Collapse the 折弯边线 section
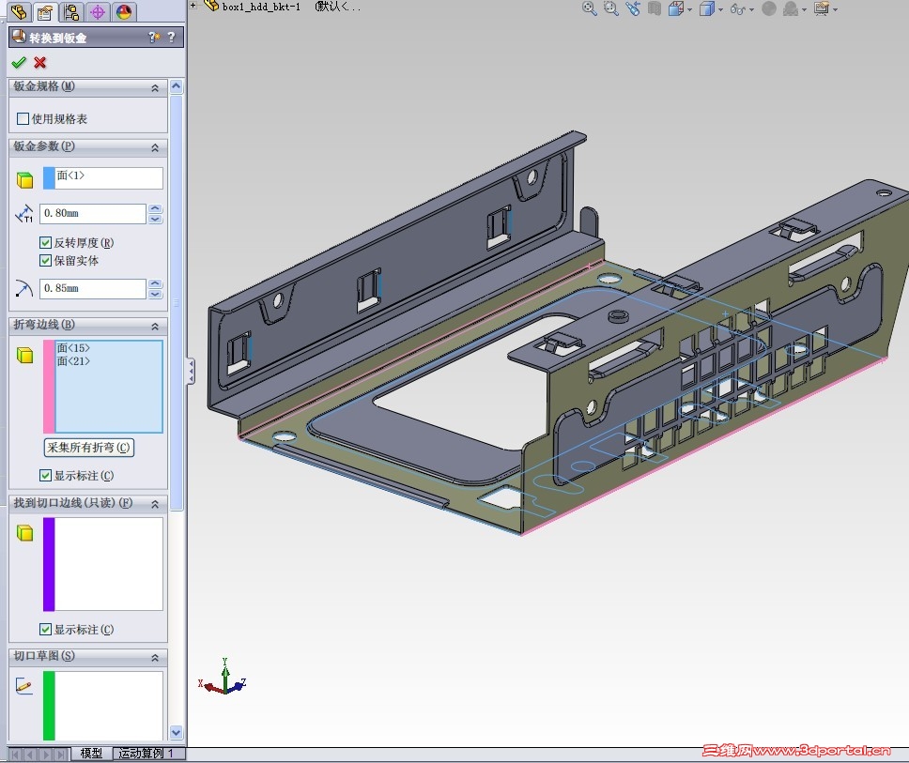909x763 pixels. 155,327
